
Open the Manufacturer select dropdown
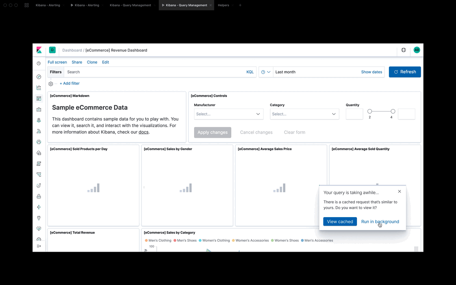(229, 114)
